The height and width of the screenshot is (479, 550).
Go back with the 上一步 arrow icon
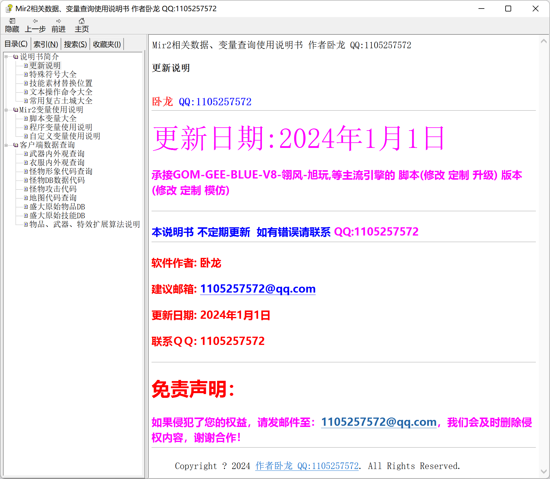tap(35, 21)
